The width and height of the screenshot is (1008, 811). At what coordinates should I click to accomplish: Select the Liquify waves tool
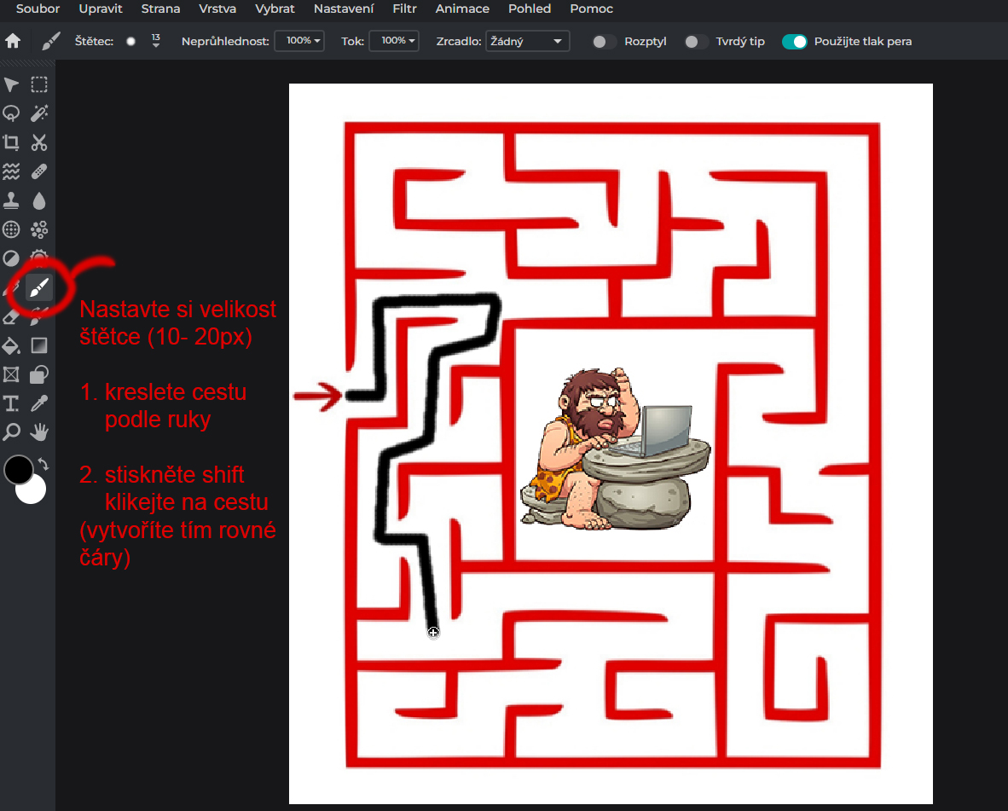[11, 171]
